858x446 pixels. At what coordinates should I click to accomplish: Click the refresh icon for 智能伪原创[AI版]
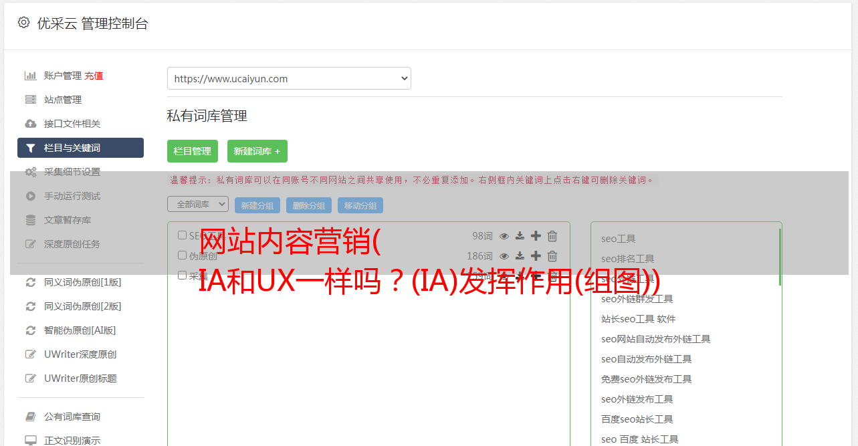(31, 330)
